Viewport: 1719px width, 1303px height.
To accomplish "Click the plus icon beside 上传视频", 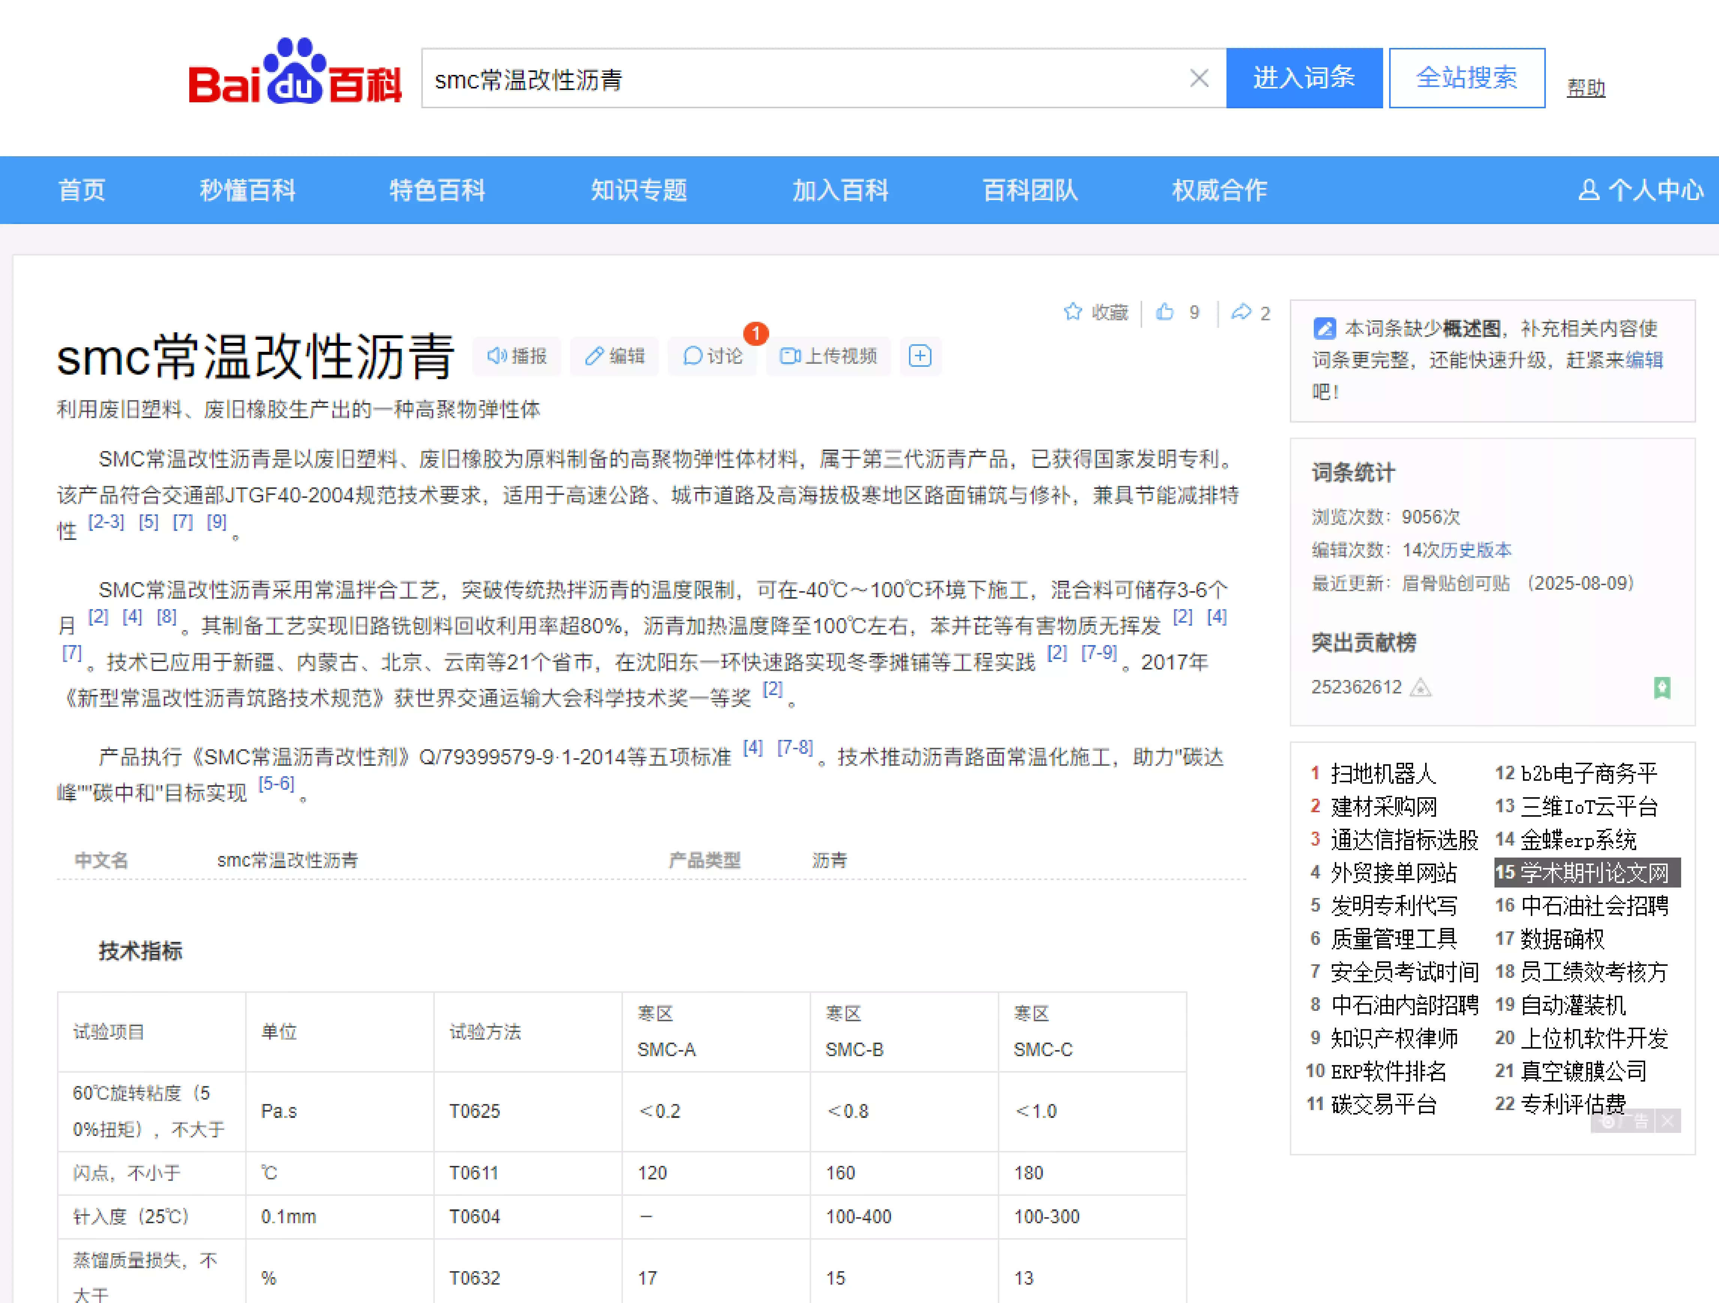I will click(x=920, y=356).
